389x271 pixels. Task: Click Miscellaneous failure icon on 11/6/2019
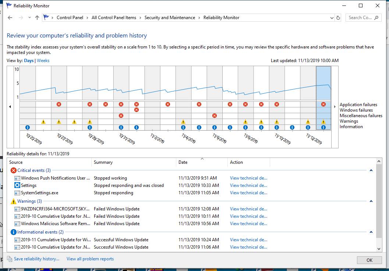point(215,116)
